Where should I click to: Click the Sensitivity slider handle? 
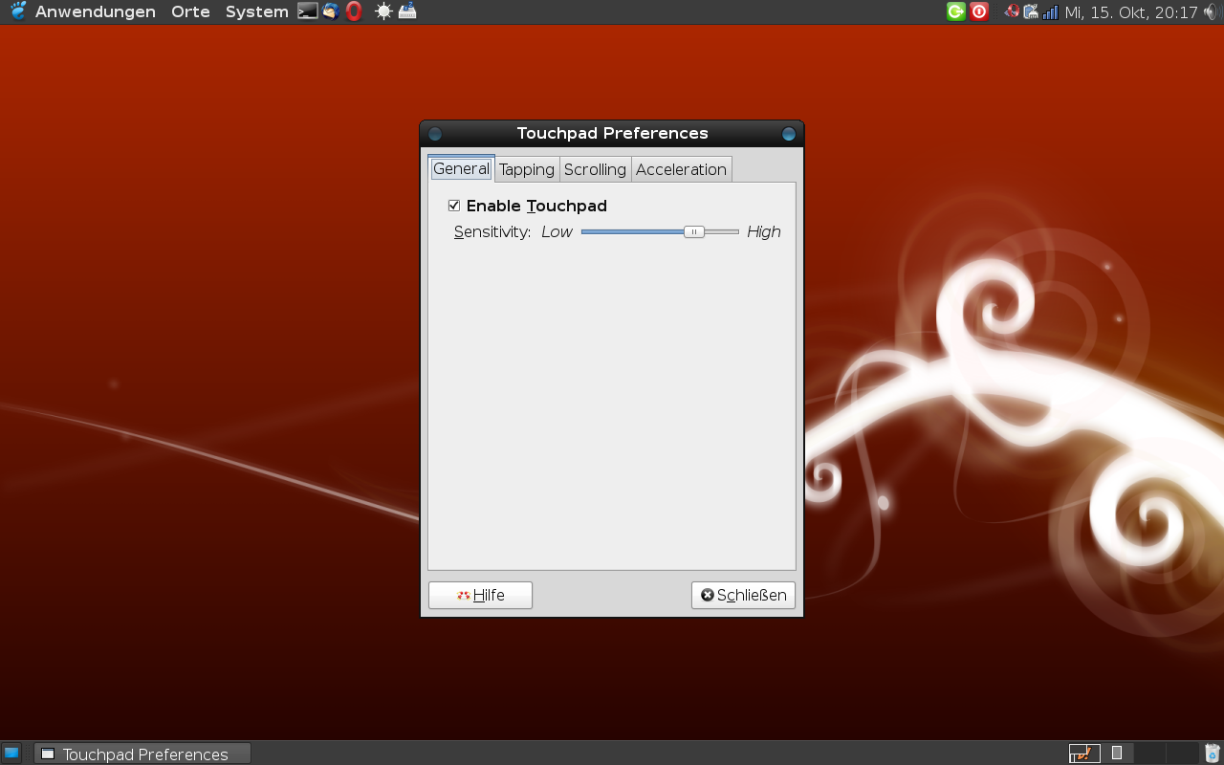(694, 231)
